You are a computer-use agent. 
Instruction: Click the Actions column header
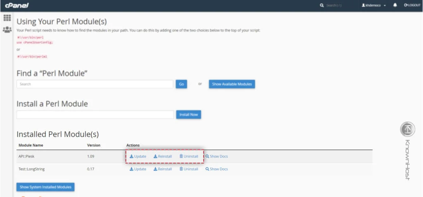pyautogui.click(x=133, y=145)
